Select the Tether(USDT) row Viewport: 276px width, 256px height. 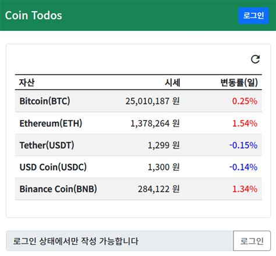point(139,145)
